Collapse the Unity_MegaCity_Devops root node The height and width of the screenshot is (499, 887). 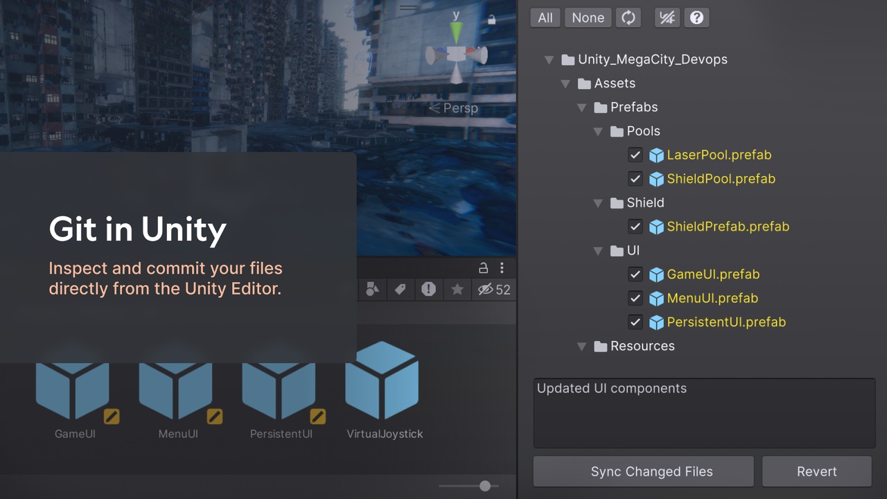point(550,60)
